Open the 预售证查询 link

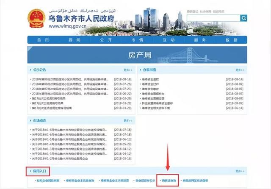[x=169, y=181]
